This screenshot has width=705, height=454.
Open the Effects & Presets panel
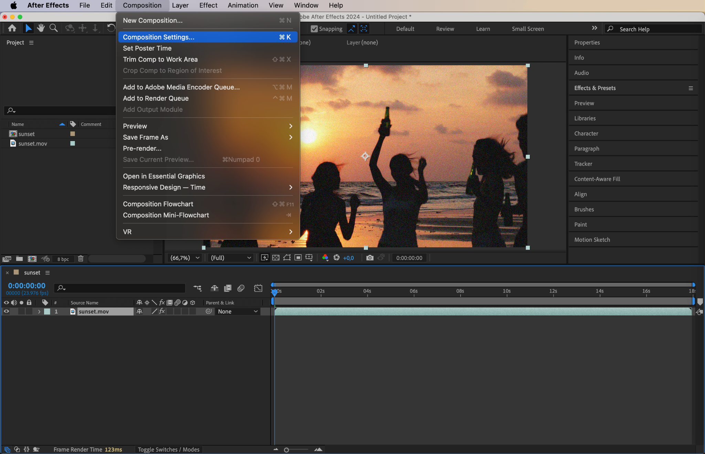coord(595,88)
